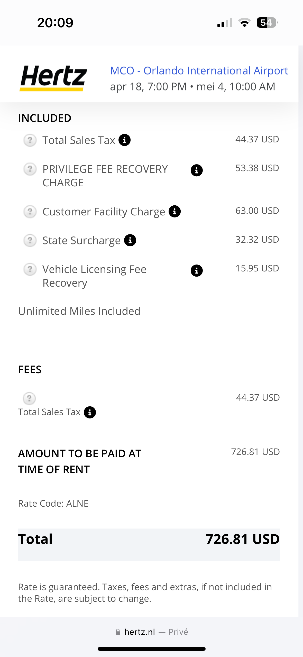Tap question mark by Vehicle Licensing Fee

point(30,269)
